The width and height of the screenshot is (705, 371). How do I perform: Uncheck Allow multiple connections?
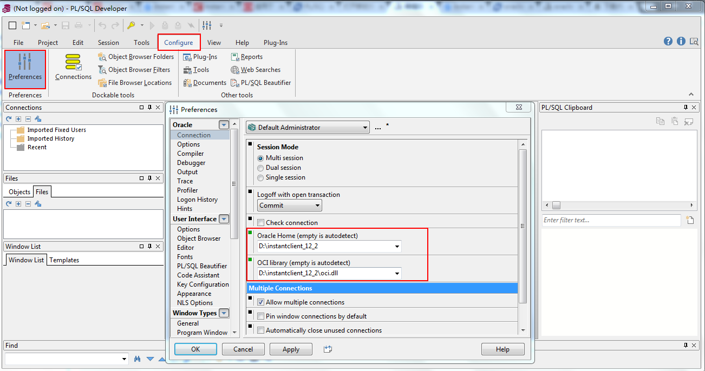pos(261,302)
